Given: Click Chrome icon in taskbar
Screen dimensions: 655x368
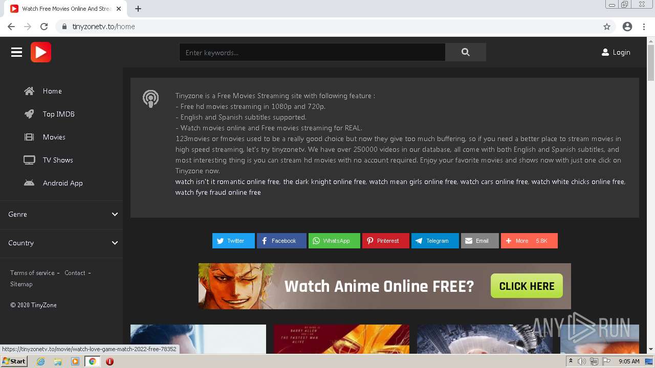Looking at the screenshot, I should [x=92, y=361].
